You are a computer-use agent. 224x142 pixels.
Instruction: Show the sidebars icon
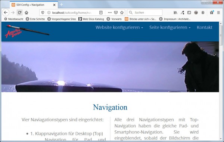pyautogui.click(x=189, y=13)
